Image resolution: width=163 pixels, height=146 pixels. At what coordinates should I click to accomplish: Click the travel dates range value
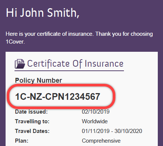tap(112, 131)
